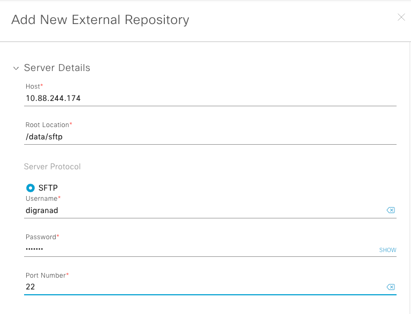Click the Server Protocol label

point(52,167)
